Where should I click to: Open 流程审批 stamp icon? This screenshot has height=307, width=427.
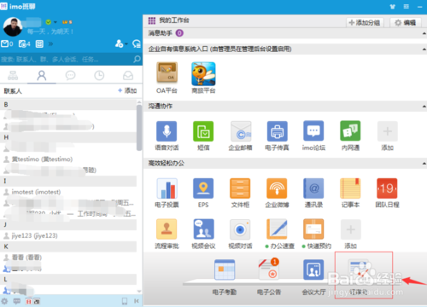tap(167, 229)
